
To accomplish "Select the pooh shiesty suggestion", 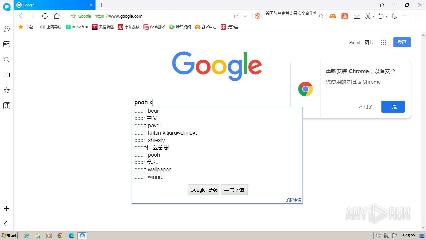I will tap(217, 140).
